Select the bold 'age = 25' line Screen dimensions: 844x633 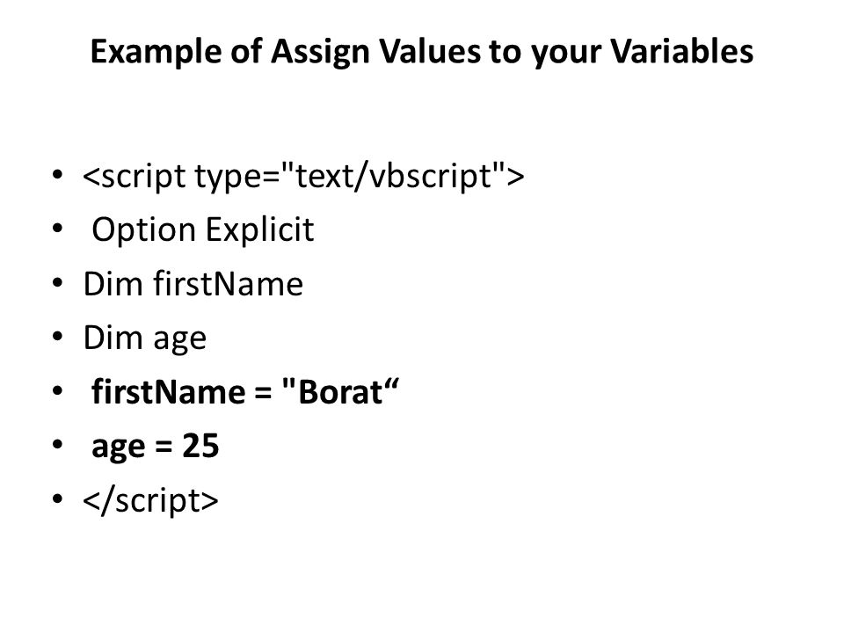[156, 447]
